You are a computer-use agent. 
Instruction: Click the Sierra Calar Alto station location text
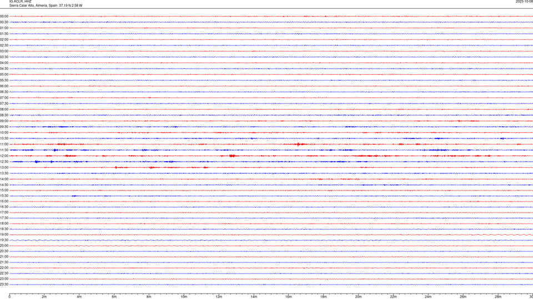coord(46,6)
